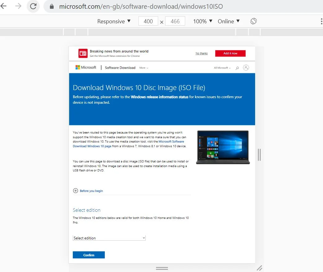Click the search magnifier icon
Screen dimensions: 323x272
(x=237, y=68)
